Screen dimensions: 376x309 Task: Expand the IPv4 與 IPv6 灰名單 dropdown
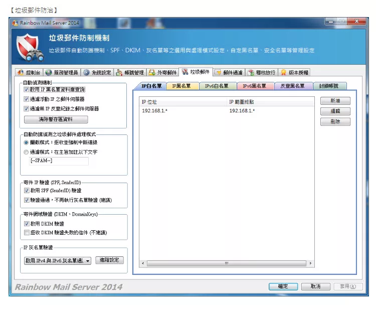coord(88,261)
